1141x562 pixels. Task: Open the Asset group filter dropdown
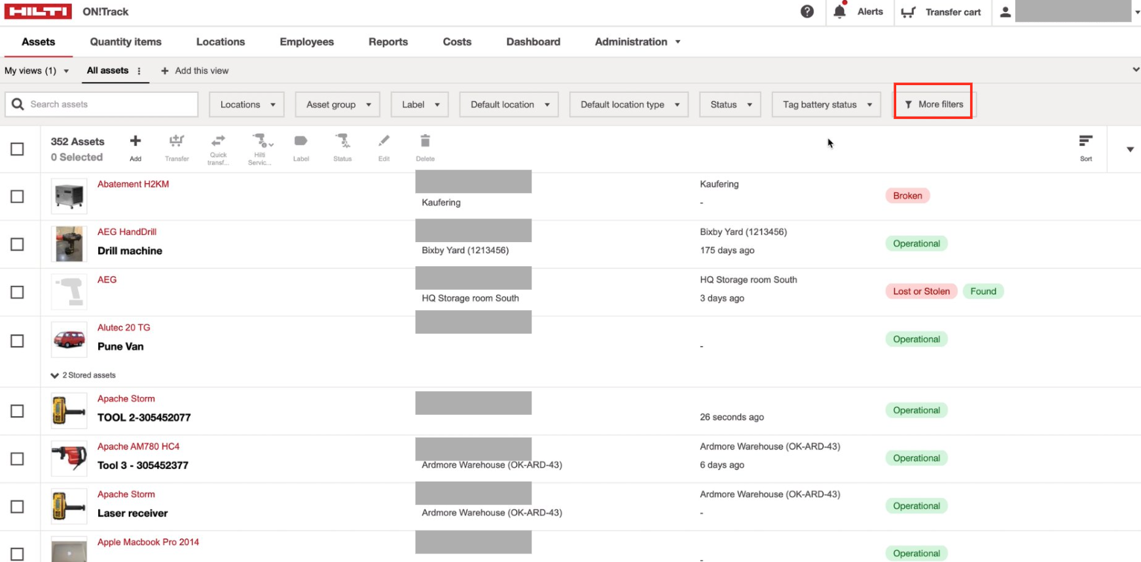click(338, 105)
